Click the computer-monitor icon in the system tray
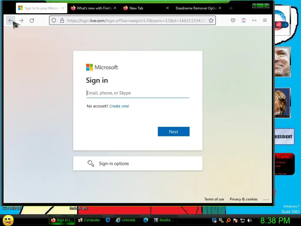 point(221,220)
